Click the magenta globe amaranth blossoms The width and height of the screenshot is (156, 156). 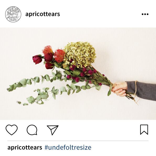point(83,73)
